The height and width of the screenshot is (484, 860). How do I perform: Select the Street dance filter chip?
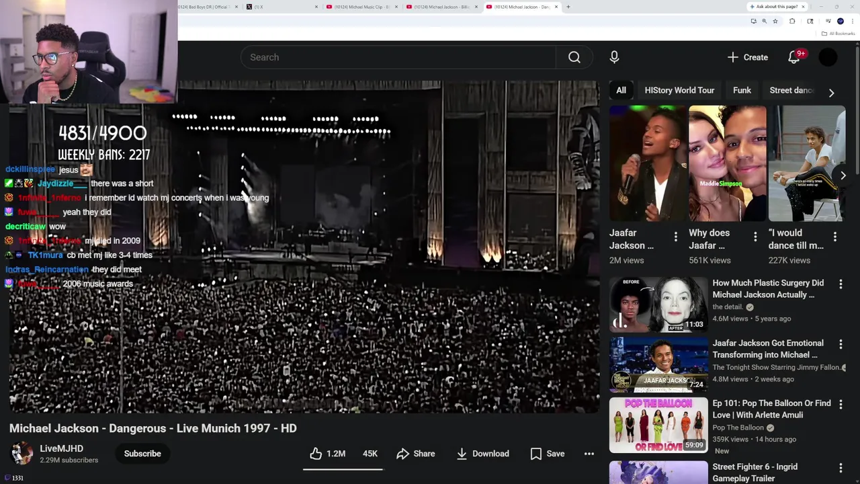pyautogui.click(x=791, y=90)
